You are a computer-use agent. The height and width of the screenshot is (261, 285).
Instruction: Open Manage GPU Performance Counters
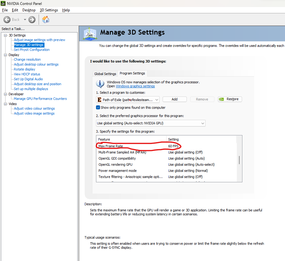click(x=40, y=99)
